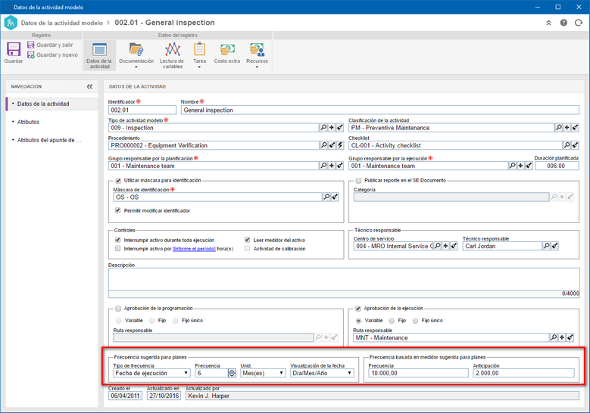Click the Frecuencia spinner arrows

coord(233,373)
